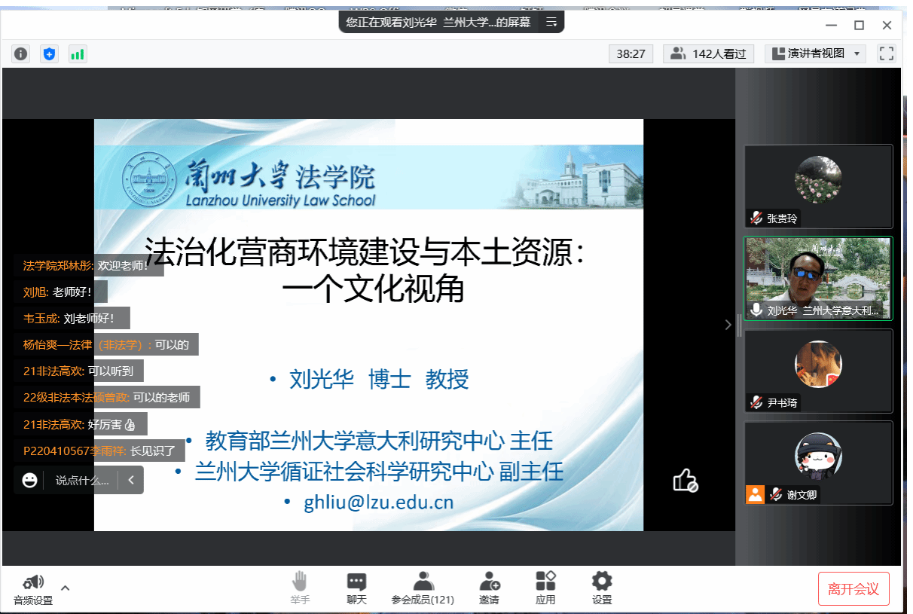This screenshot has width=913, height=614.
Task: Click the thumbs-up reaction icon on the slide
Action: point(686,480)
